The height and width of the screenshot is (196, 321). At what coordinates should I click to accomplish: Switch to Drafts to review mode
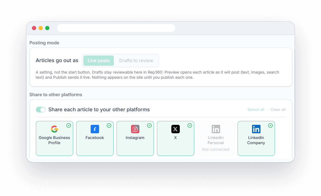[x=136, y=61]
